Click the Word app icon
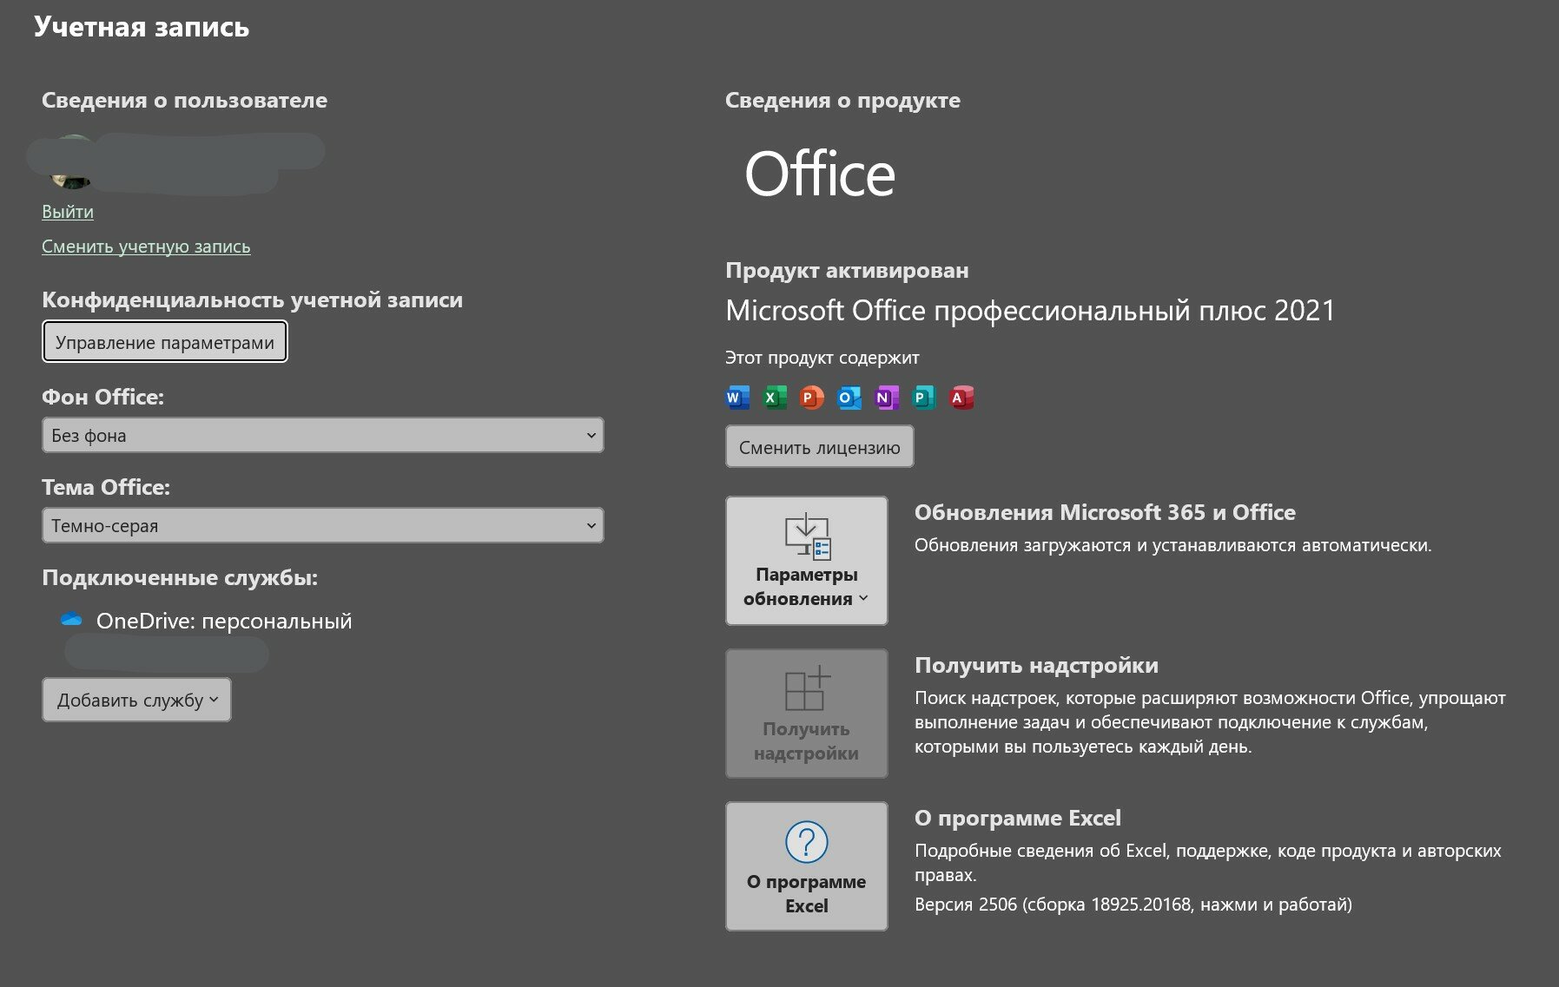This screenshot has width=1559, height=987. (737, 398)
